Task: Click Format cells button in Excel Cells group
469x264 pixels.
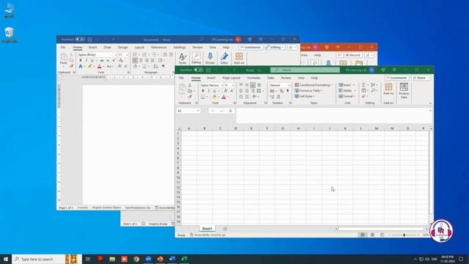Action: pyautogui.click(x=347, y=96)
